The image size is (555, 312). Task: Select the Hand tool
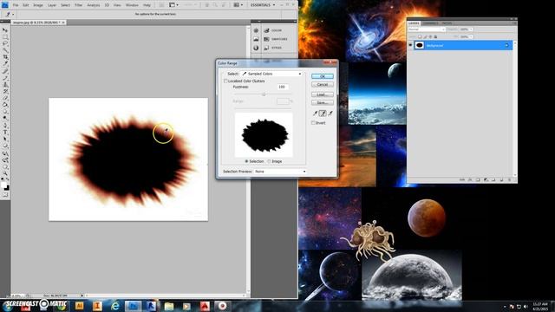pos(5,166)
